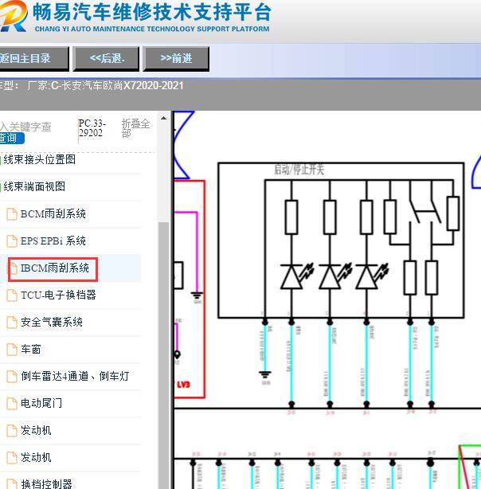Go forward with the >>前进 button

176,58
